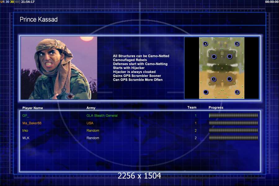Click the "Hijacker is always cloaked" line
Viewport: 279px width, 186px height.
coord(134,72)
